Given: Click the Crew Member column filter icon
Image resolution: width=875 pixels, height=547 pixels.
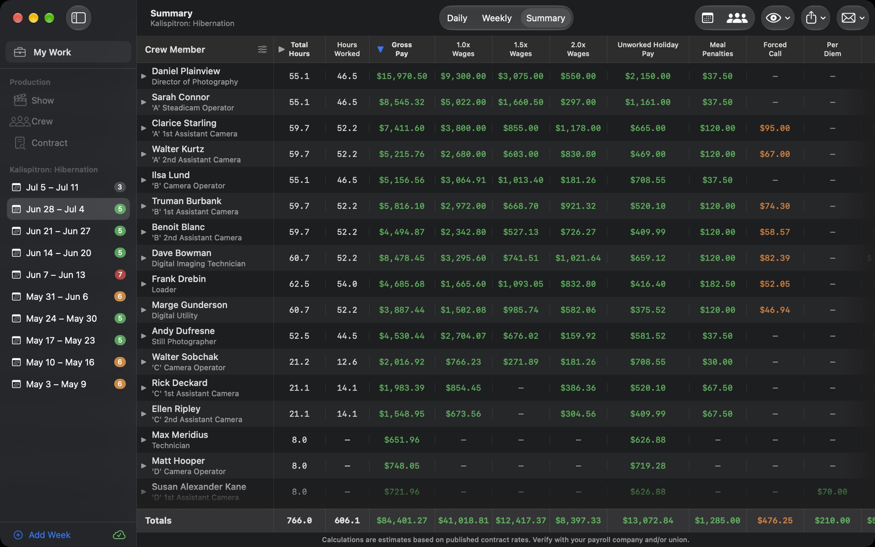Looking at the screenshot, I should (262, 49).
